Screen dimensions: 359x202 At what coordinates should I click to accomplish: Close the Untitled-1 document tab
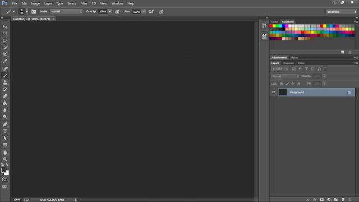click(53, 19)
